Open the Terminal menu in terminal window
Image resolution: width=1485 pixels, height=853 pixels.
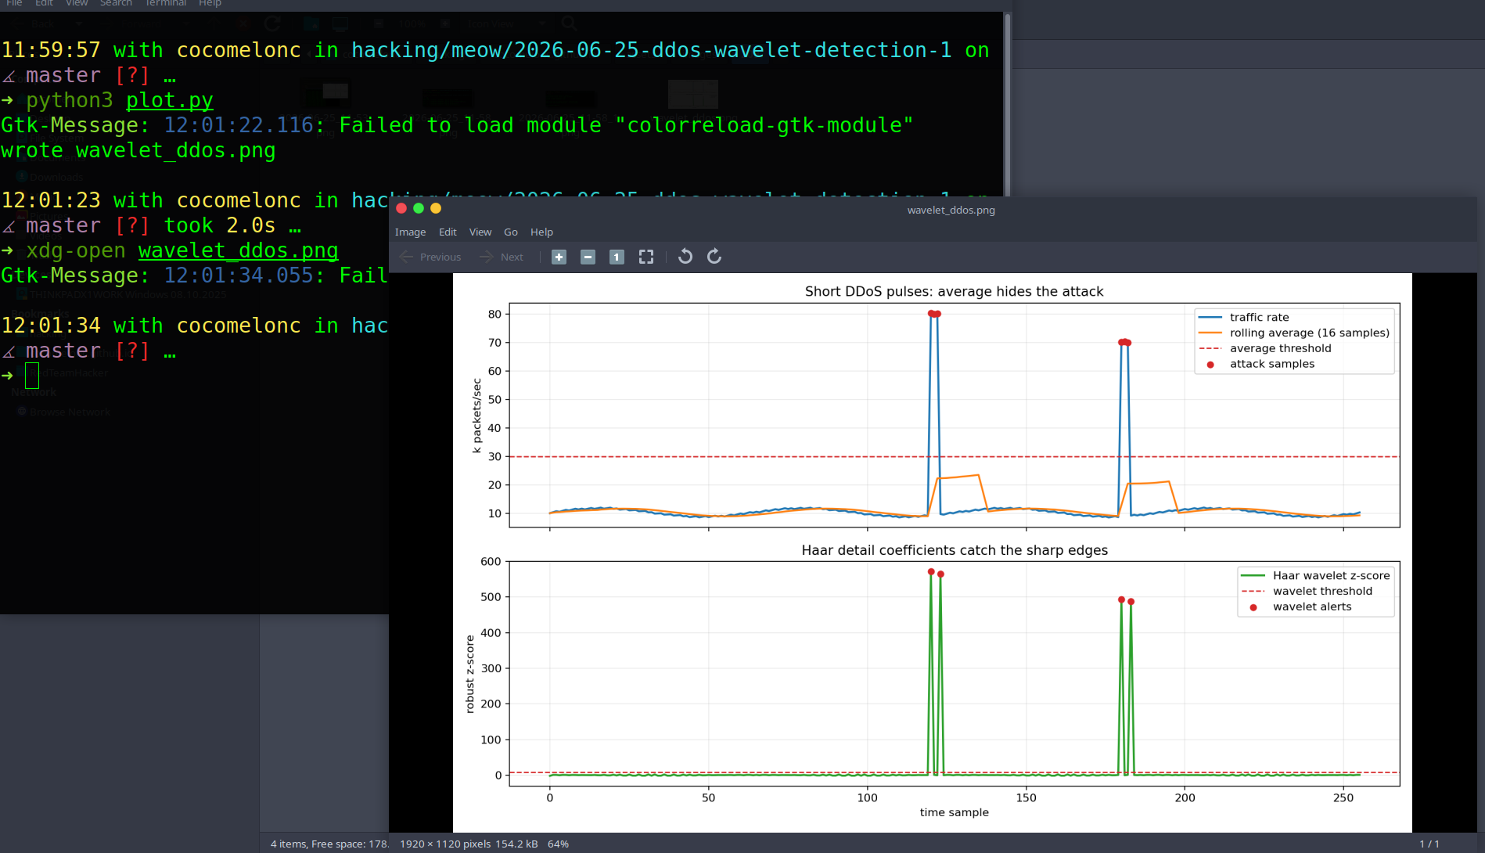pos(166,3)
